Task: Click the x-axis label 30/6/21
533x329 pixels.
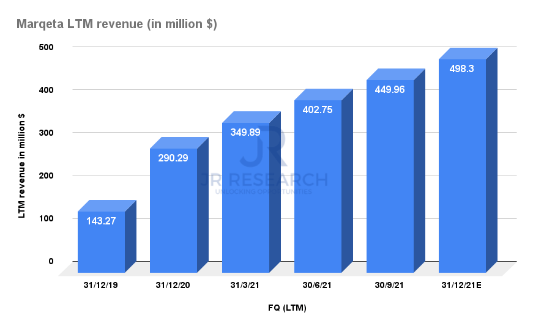Action: [x=317, y=285]
